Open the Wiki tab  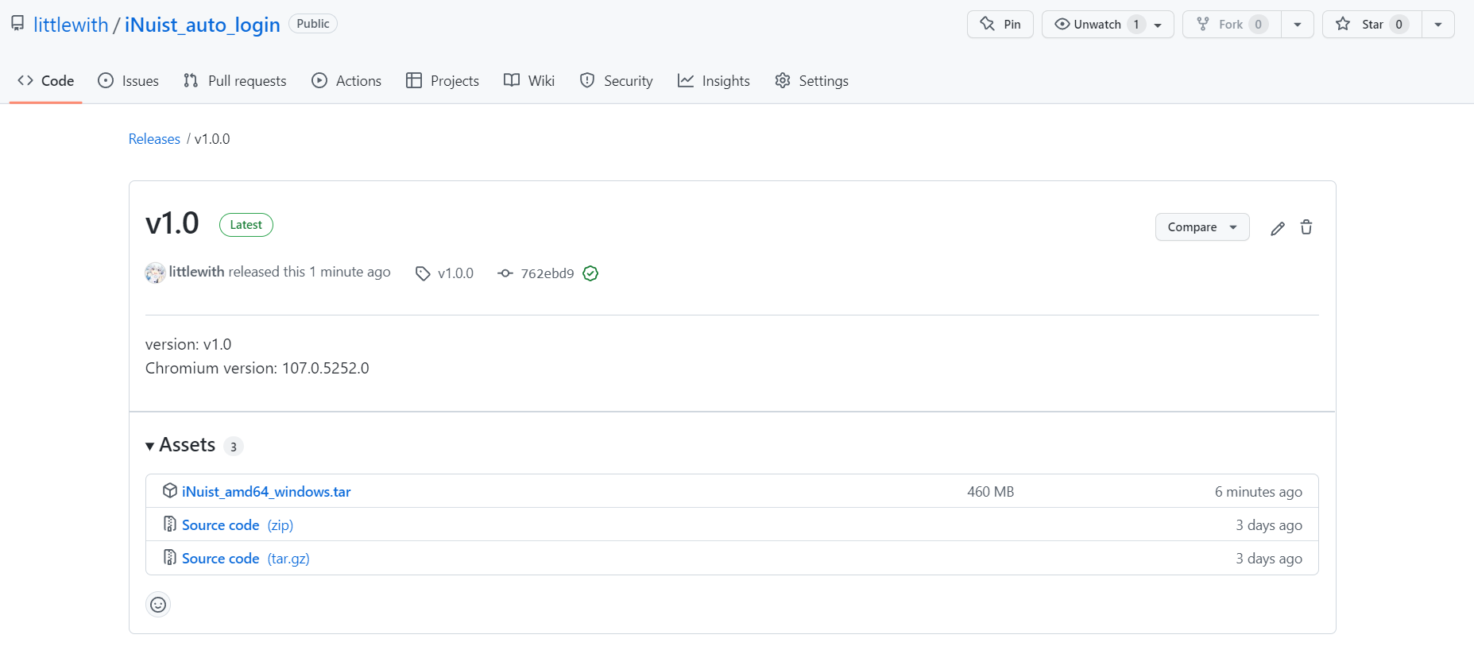tap(529, 81)
